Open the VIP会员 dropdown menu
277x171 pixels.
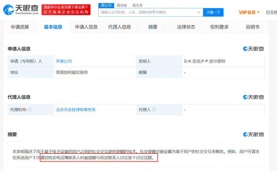249,12
